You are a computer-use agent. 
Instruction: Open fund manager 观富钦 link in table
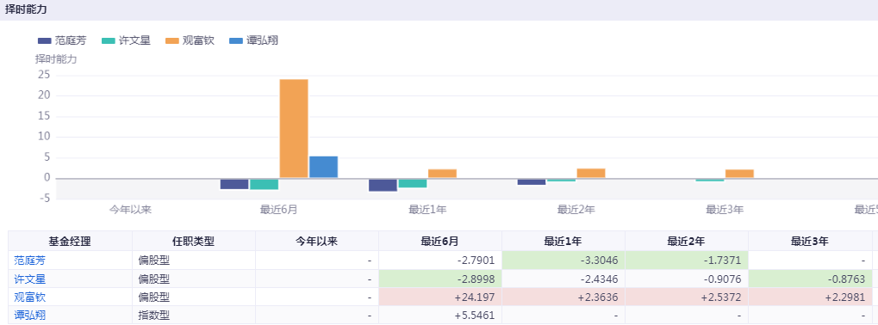[x=29, y=297]
